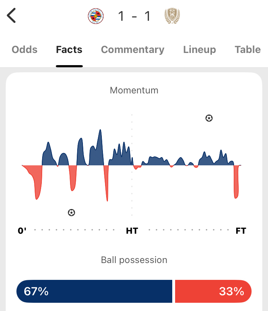
Task: Tap the Ball possession label
Action: (x=134, y=260)
